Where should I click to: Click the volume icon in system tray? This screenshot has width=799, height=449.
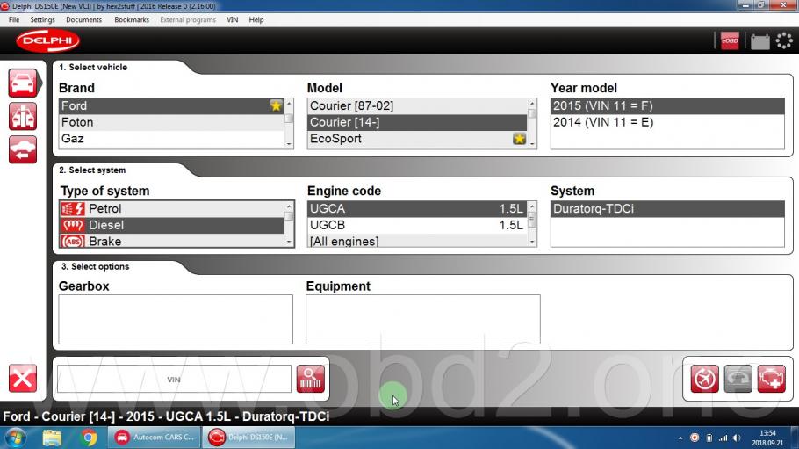pos(737,438)
